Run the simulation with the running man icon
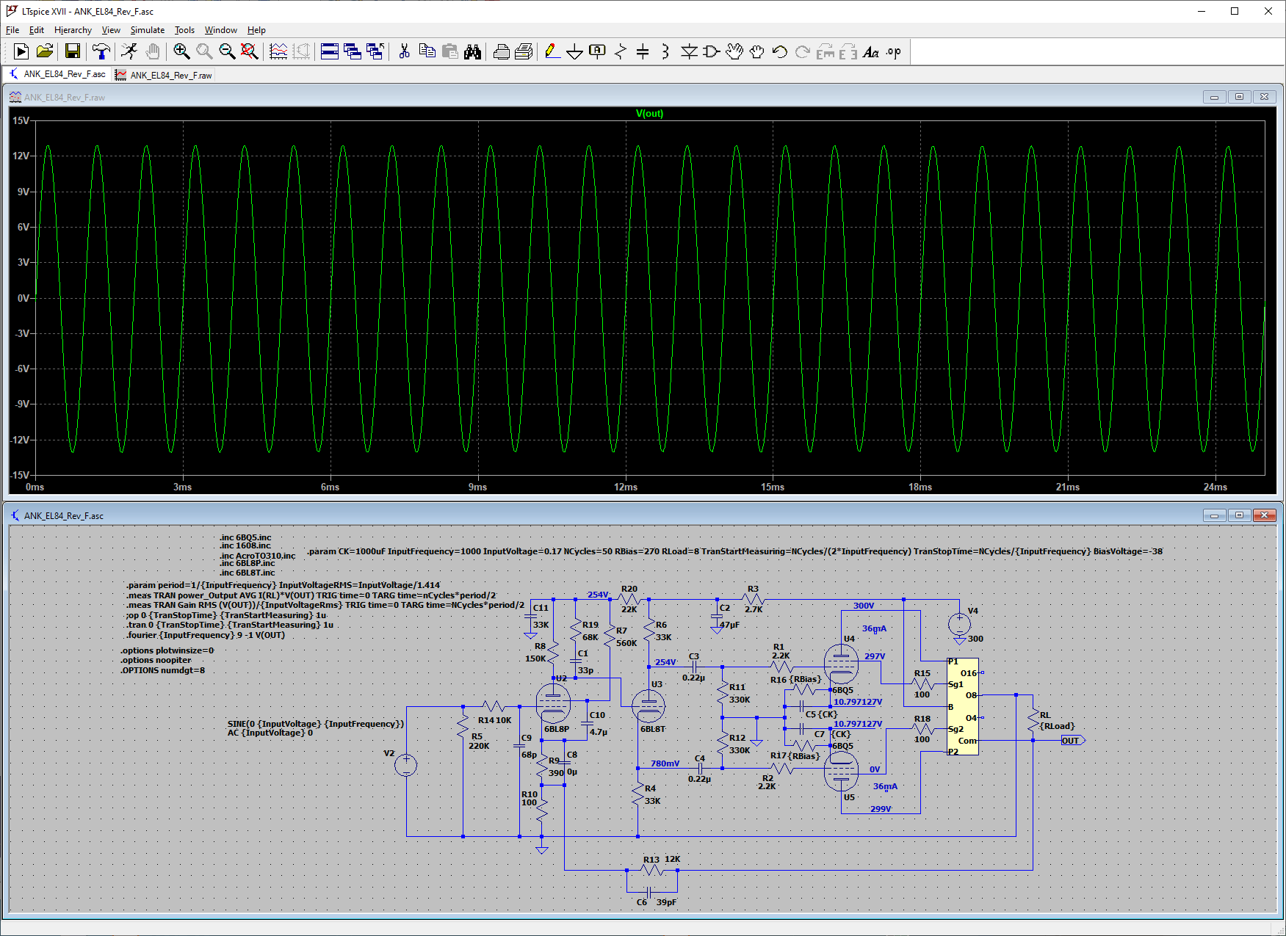The height and width of the screenshot is (936, 1286). (129, 51)
